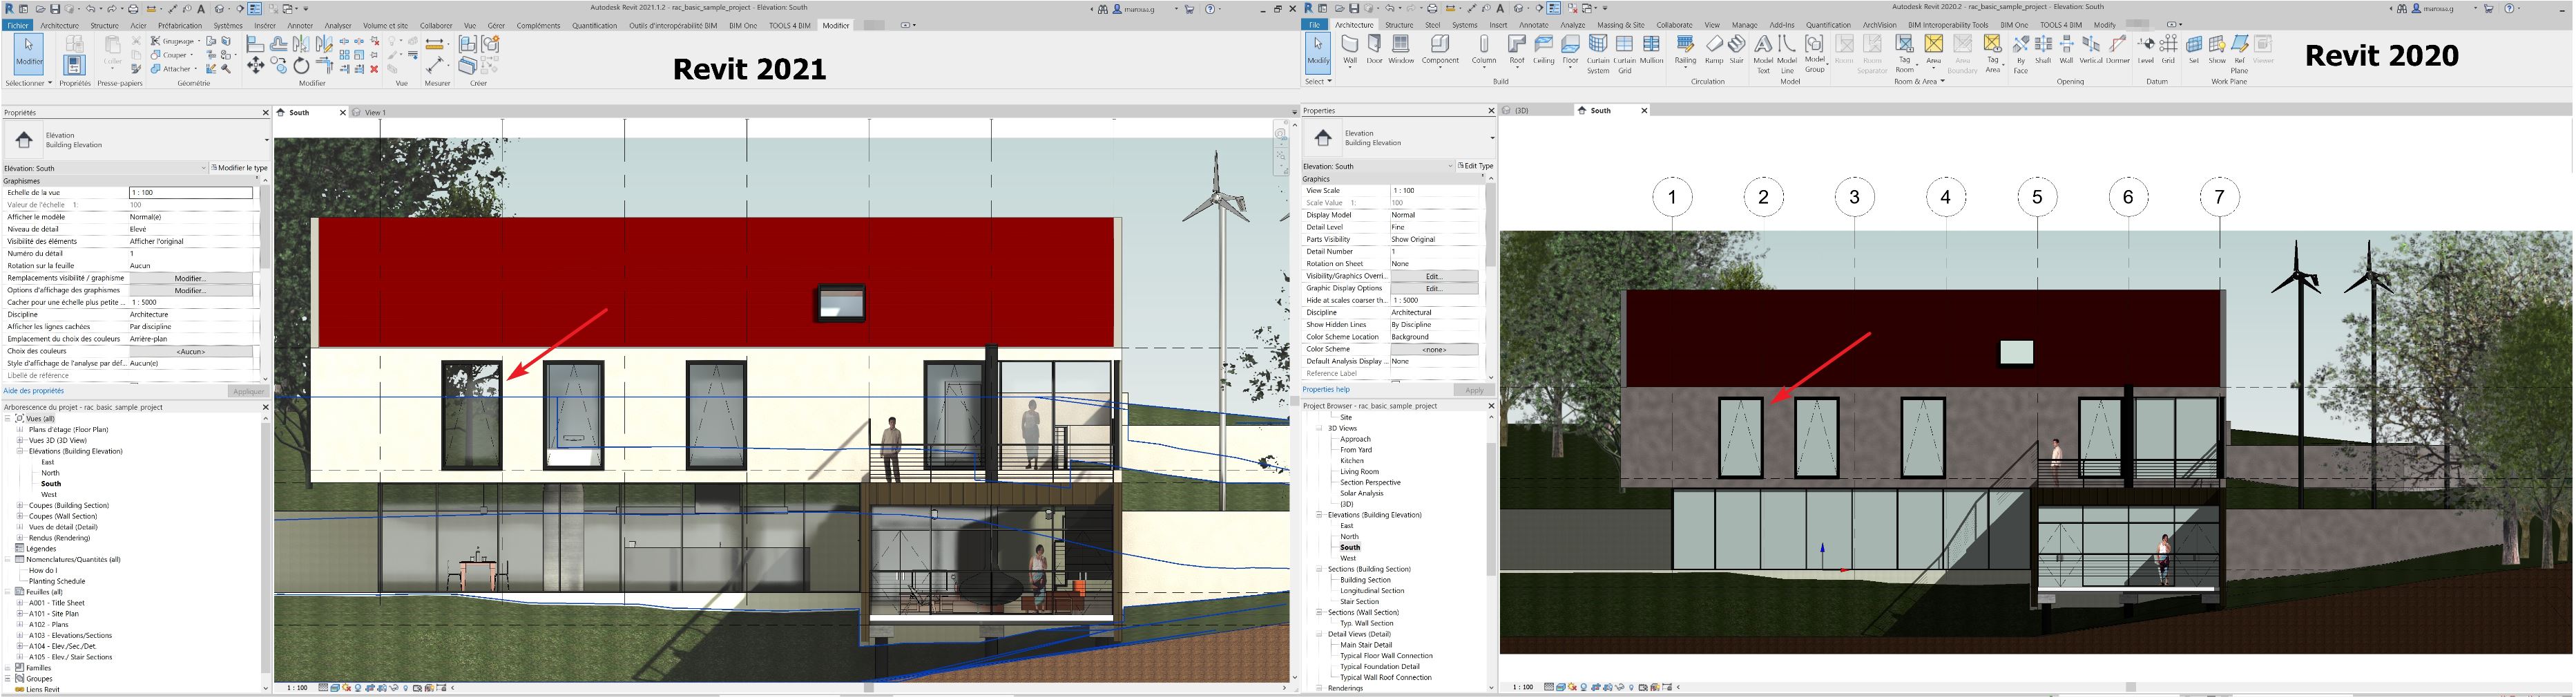The width and height of the screenshot is (2576, 698).
Task: Select the Ceiling tool
Action: click(x=1544, y=50)
